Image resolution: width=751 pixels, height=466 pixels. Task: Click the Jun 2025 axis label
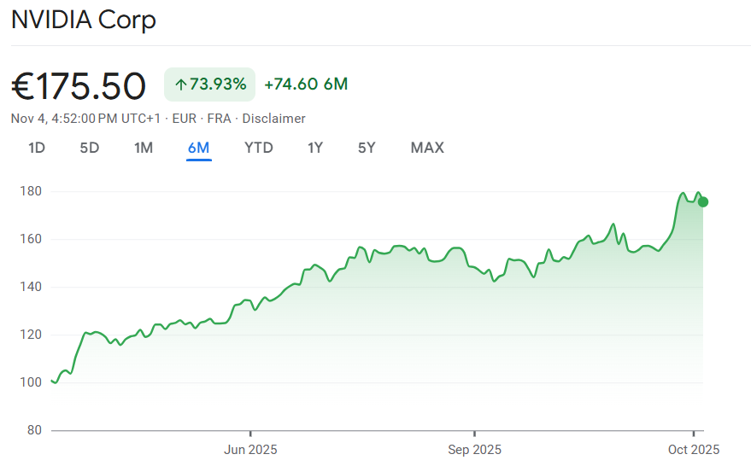click(x=250, y=449)
